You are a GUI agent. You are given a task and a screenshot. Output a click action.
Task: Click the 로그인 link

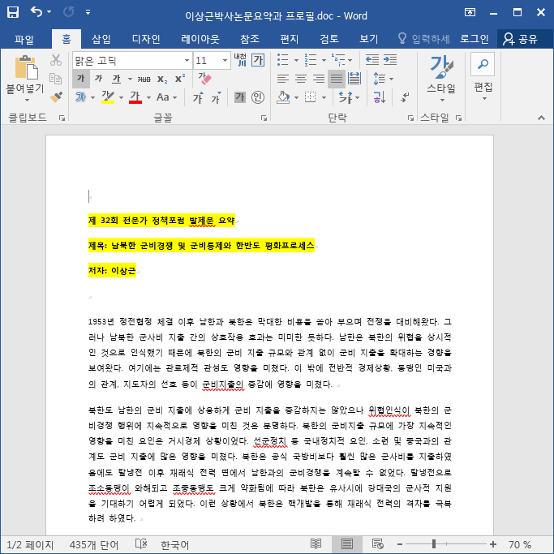475,38
